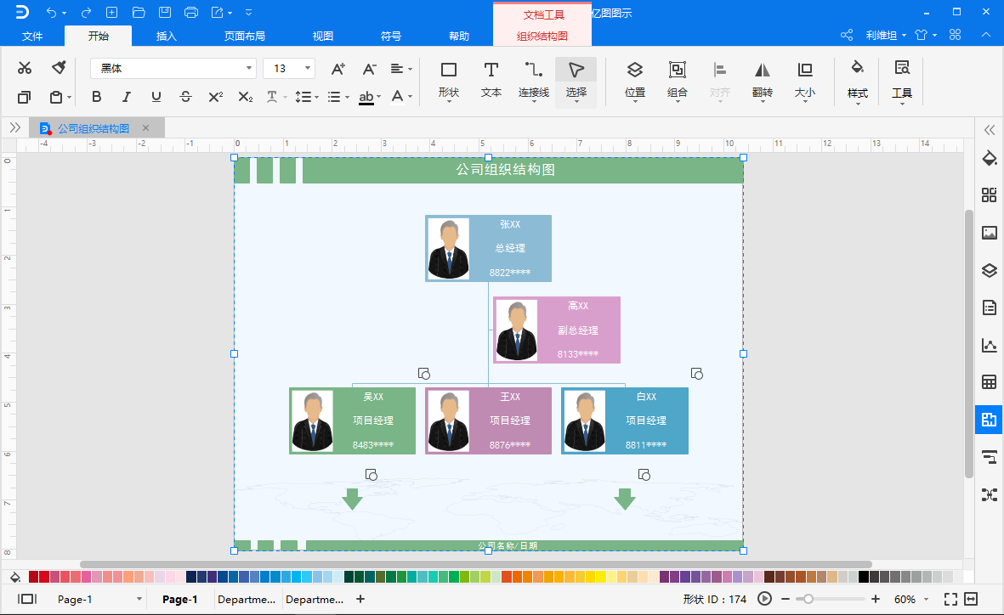1004x615 pixels.
Task: Select the 张XX 总经理 card
Action: tap(488, 248)
